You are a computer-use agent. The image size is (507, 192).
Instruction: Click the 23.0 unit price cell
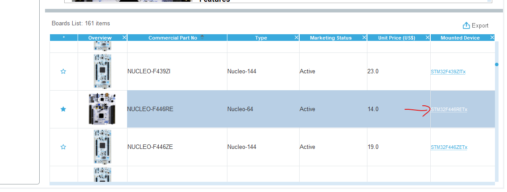(399, 72)
